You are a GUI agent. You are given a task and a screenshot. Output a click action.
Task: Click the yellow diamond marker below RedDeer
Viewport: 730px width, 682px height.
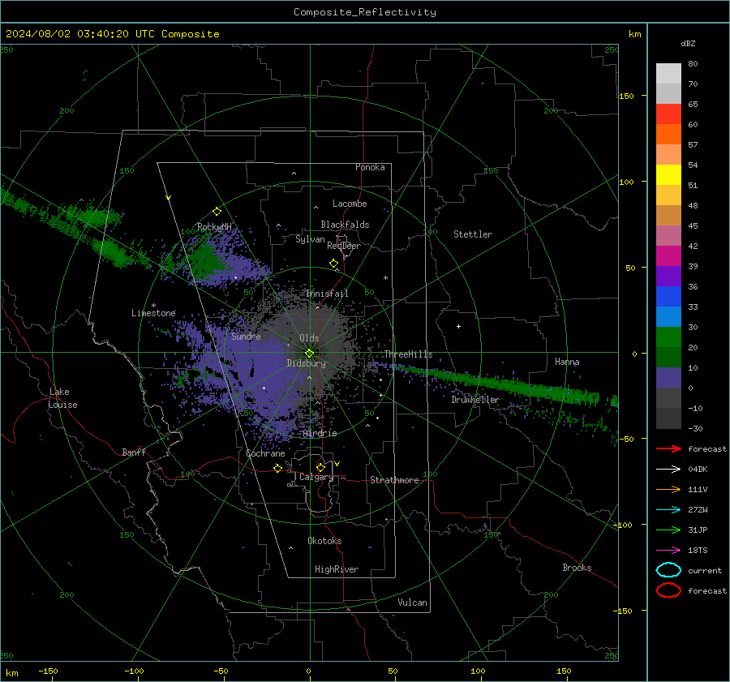coord(333,264)
